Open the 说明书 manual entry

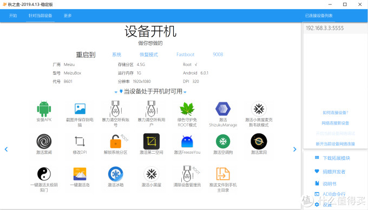pyautogui.click(x=330, y=183)
